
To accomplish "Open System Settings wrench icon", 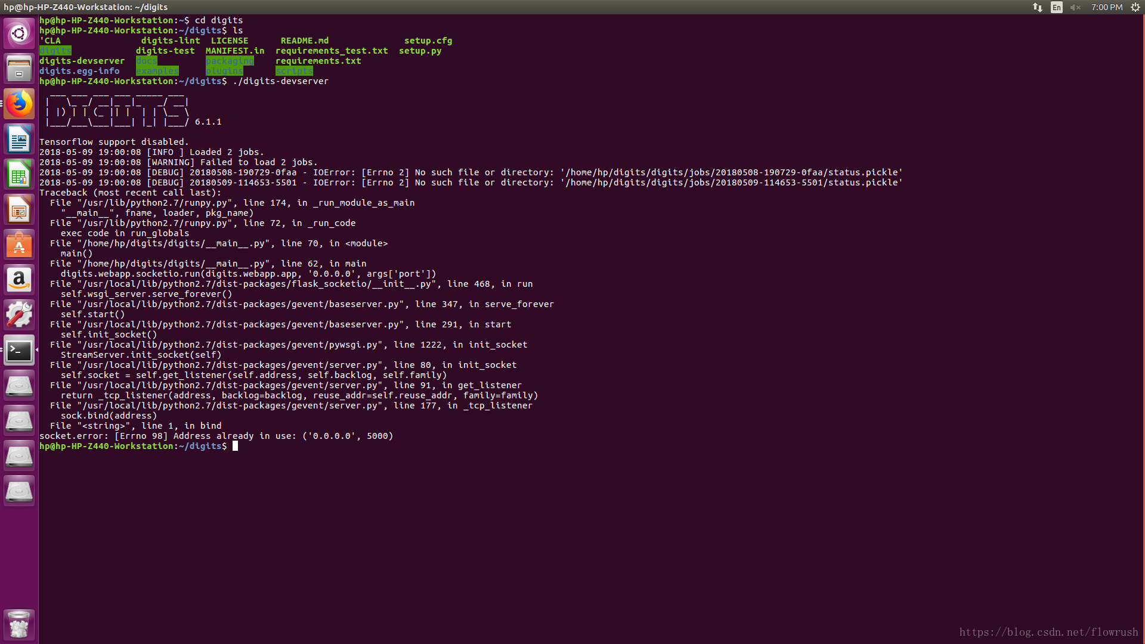I will pos(19,315).
